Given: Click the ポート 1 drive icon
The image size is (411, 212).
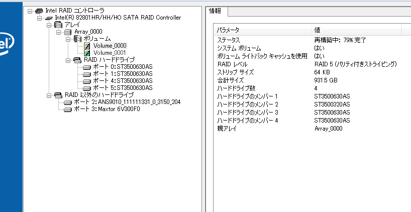Looking at the screenshot, I should pyautogui.click(x=87, y=74).
